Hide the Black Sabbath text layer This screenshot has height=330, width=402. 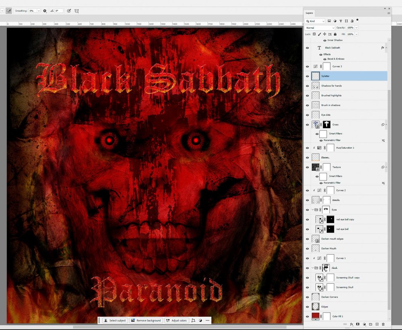(307, 48)
